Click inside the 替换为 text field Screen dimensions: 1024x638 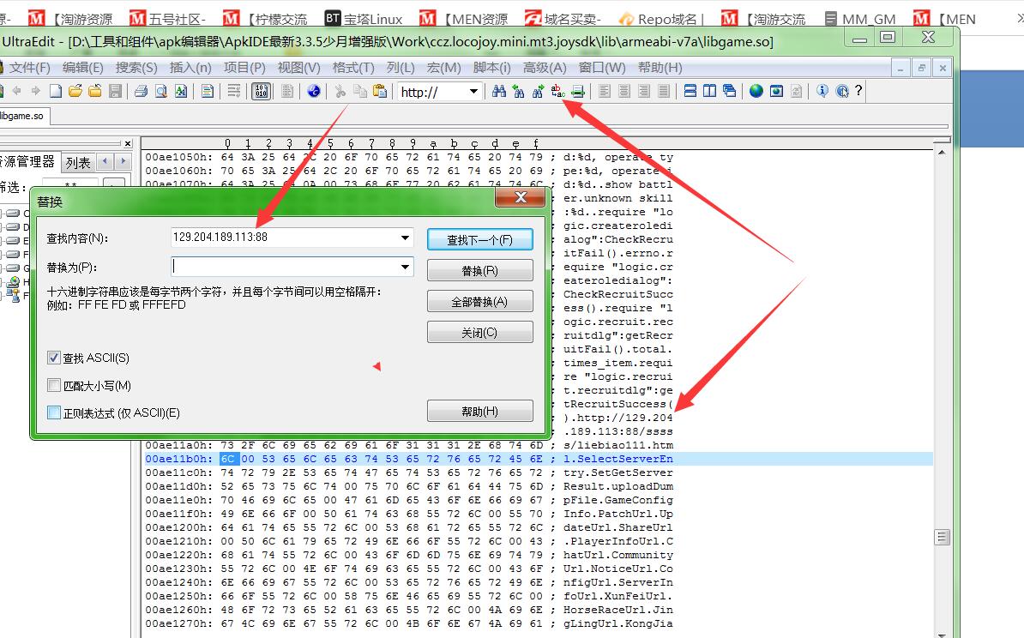[x=283, y=268]
